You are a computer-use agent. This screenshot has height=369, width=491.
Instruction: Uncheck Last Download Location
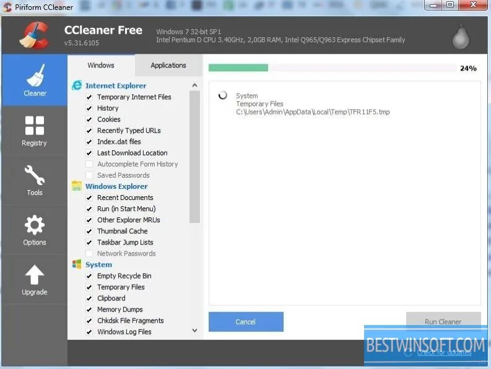89,153
